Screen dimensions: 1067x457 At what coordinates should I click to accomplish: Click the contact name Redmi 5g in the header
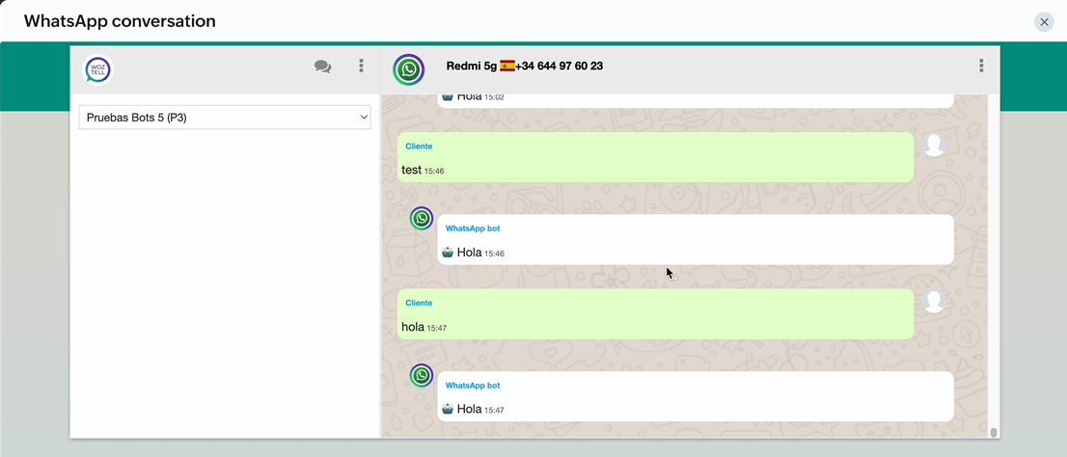(471, 67)
